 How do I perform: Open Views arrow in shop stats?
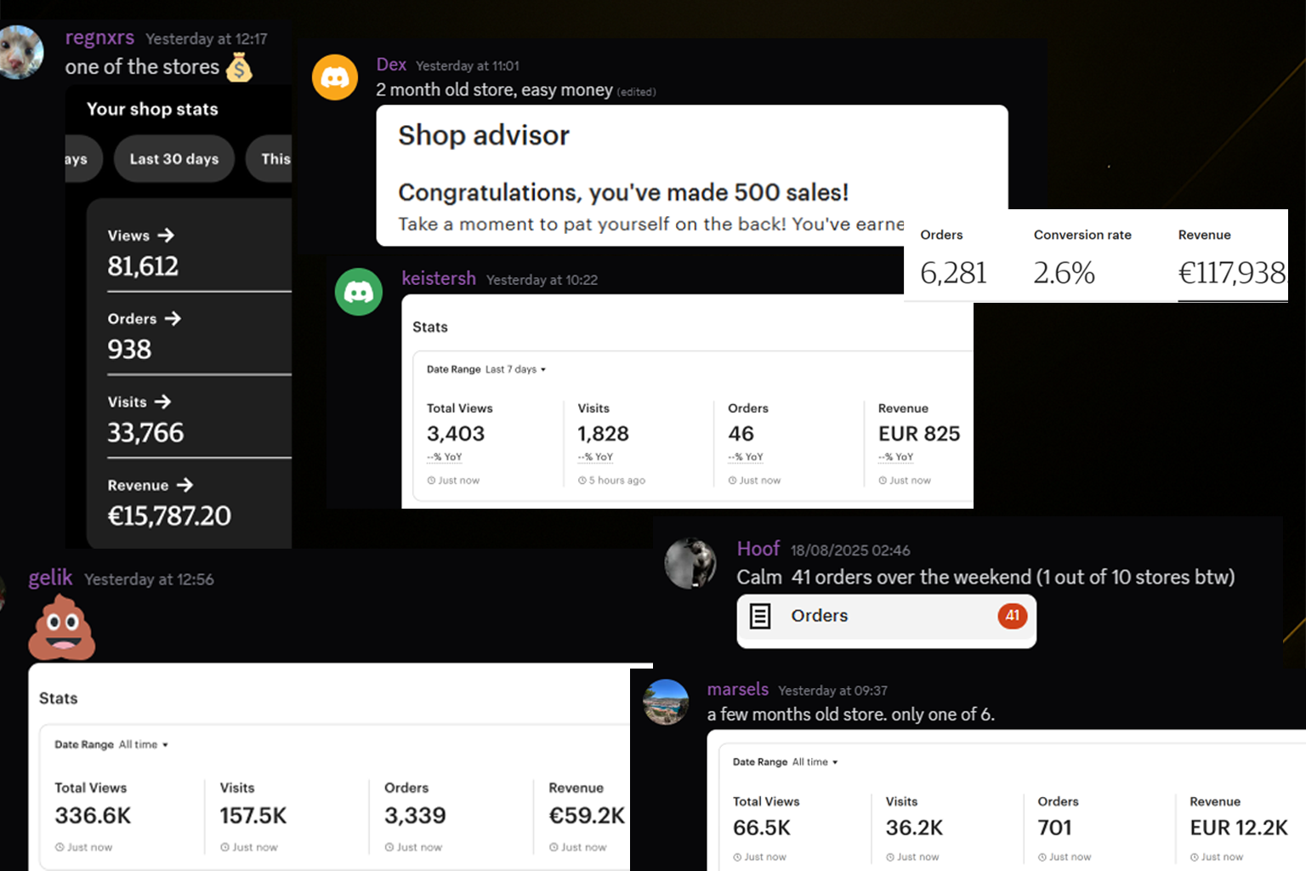[165, 235]
